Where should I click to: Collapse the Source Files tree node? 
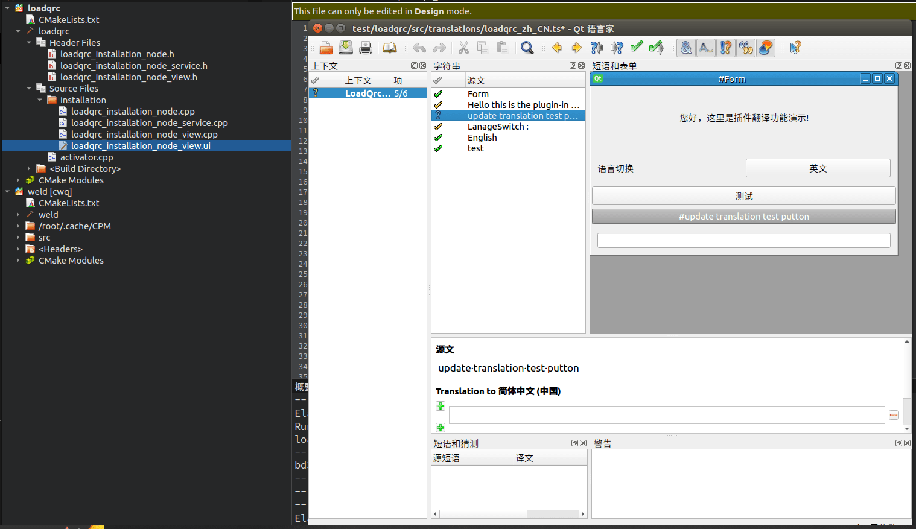[x=29, y=89]
